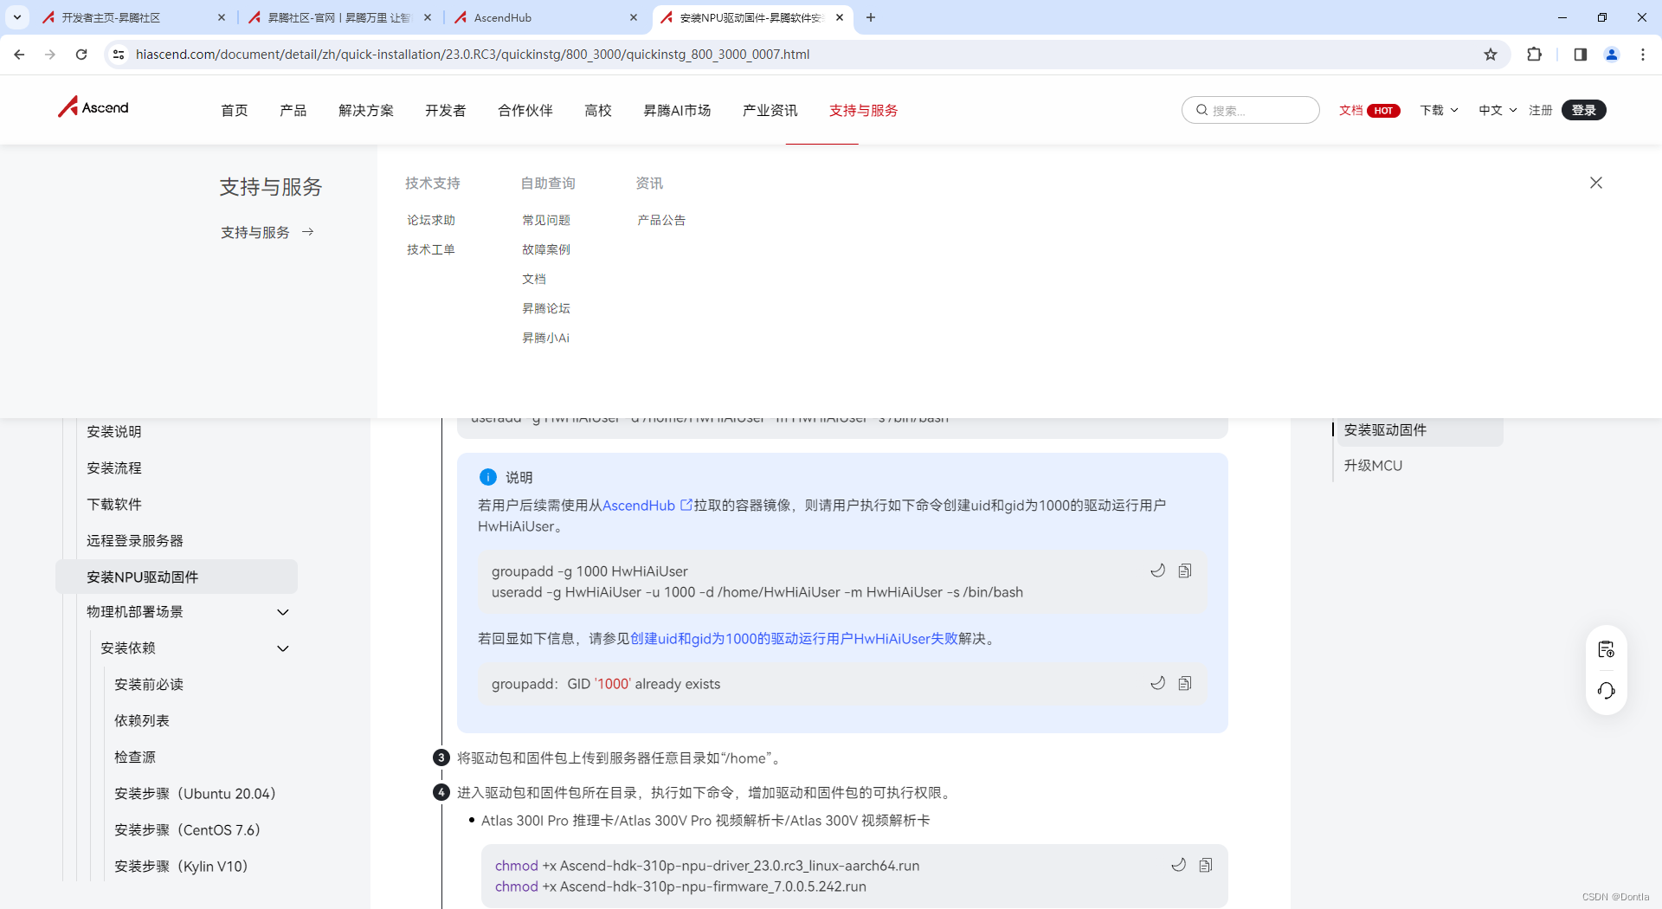Copy the groupadd code snippet

pyautogui.click(x=1185, y=571)
